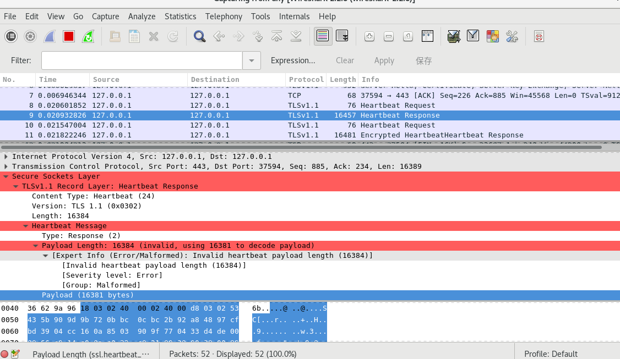Viewport: 620px width, 359px height.
Task: Go back in packet history
Action: (x=219, y=36)
